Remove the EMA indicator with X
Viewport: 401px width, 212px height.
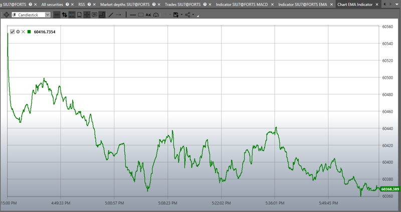click(23, 32)
